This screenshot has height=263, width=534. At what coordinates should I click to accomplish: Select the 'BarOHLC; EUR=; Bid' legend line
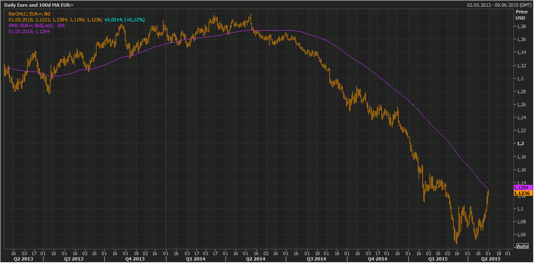pyautogui.click(x=29, y=14)
